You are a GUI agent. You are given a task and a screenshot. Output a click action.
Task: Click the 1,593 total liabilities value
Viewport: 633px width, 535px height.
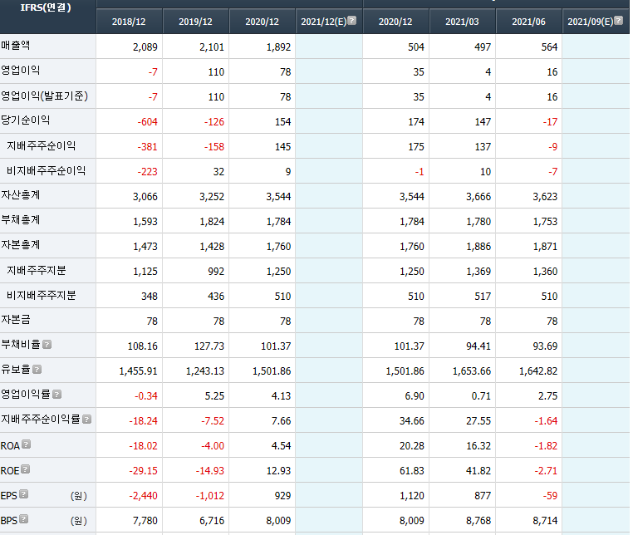pos(145,222)
